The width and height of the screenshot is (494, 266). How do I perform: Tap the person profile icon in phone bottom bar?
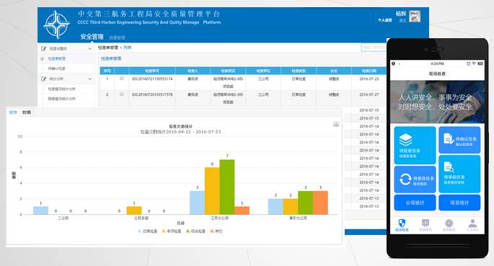[x=472, y=226]
